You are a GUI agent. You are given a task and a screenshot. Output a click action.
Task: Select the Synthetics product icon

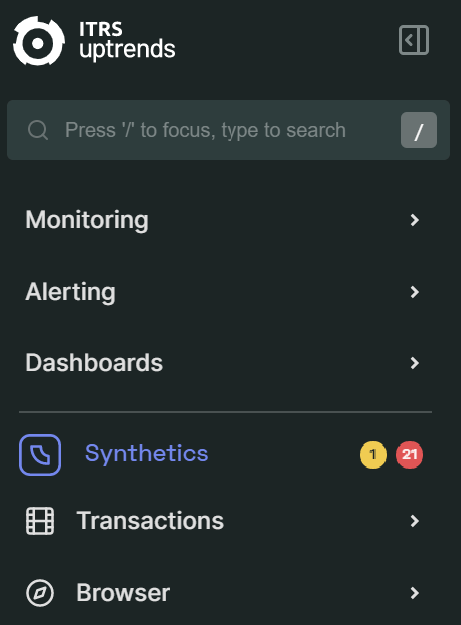40,455
